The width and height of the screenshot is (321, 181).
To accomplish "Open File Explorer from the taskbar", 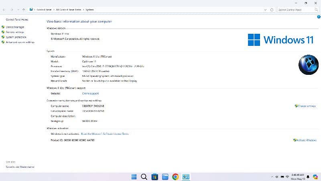I will point(165,177).
